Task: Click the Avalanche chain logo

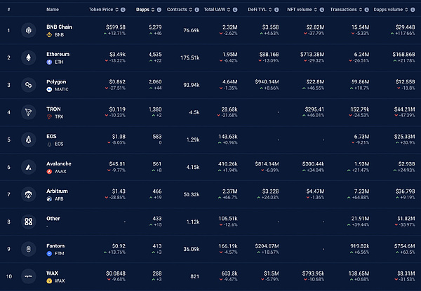Action: 28,167
